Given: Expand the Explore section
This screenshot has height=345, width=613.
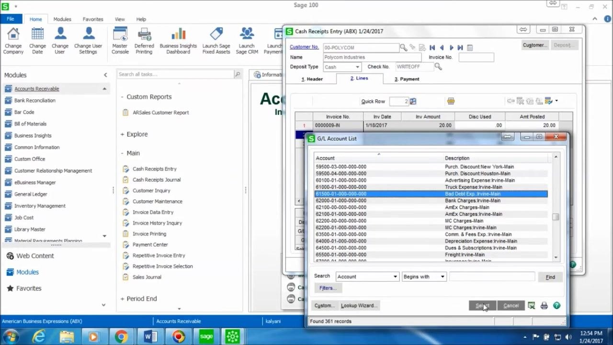Looking at the screenshot, I should click(122, 134).
